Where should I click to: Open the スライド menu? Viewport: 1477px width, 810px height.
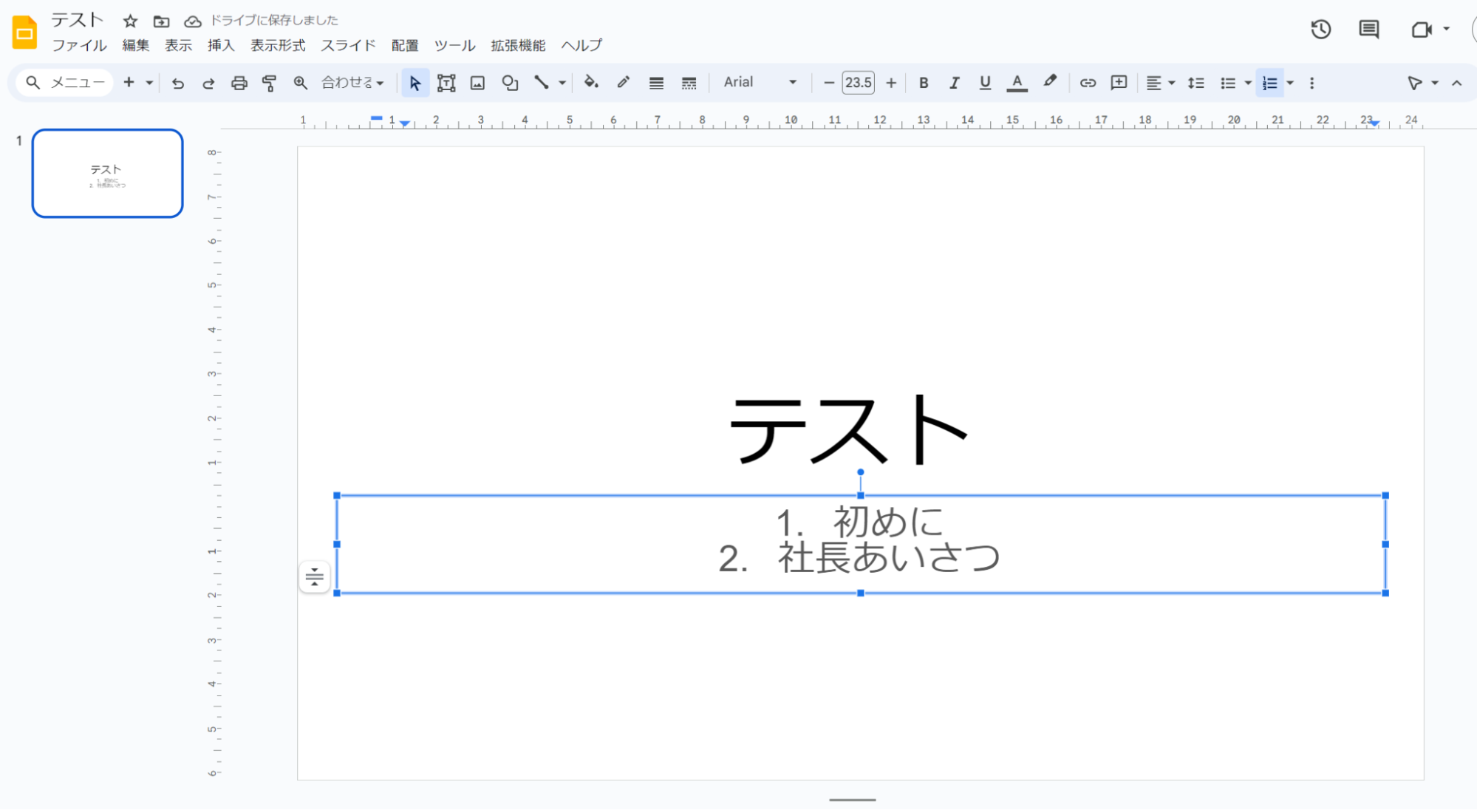pyautogui.click(x=347, y=45)
